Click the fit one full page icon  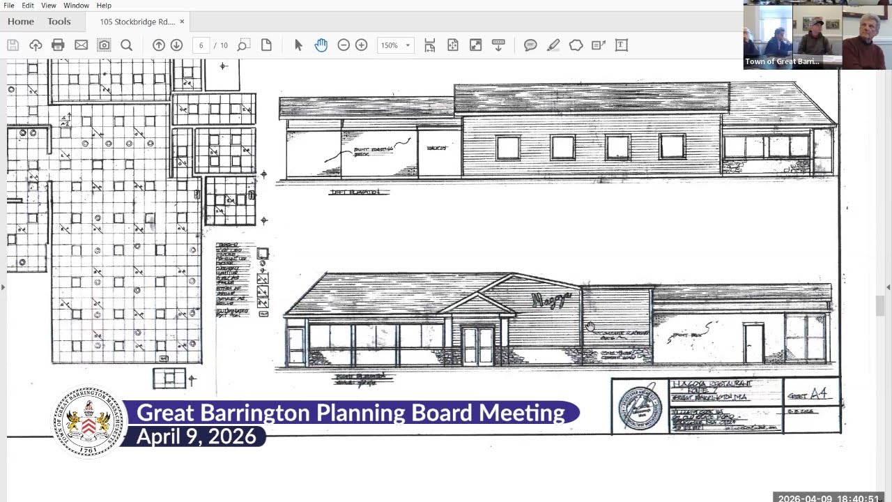coord(453,45)
